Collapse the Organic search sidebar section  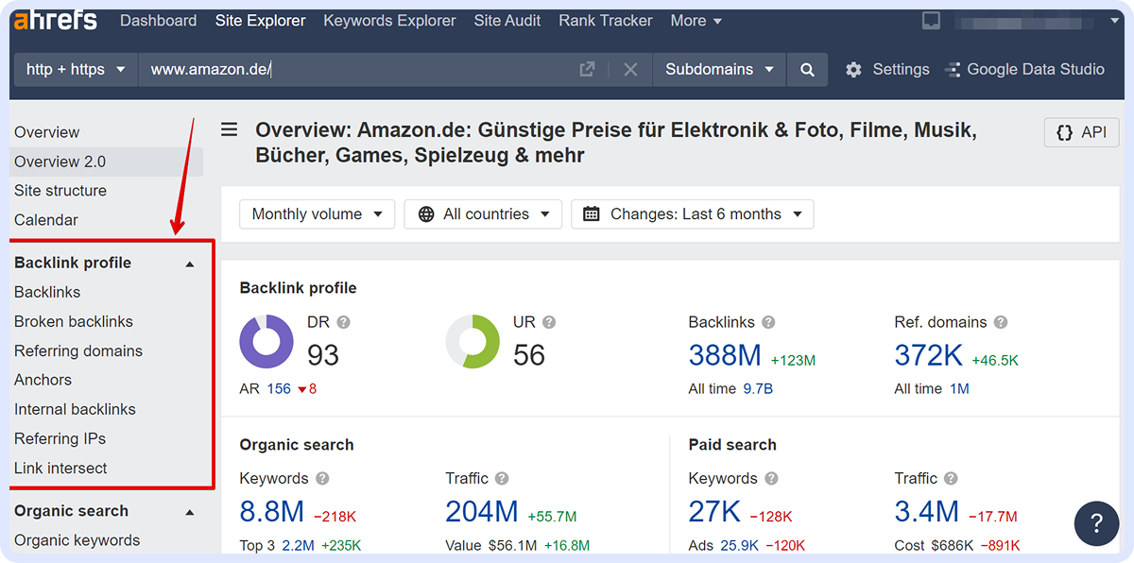(190, 512)
